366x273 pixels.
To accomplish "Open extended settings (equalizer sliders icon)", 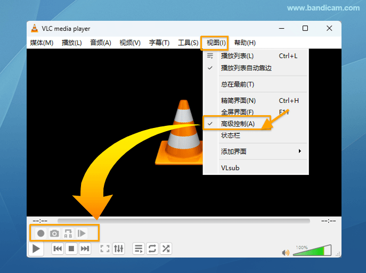I will 119,248.
